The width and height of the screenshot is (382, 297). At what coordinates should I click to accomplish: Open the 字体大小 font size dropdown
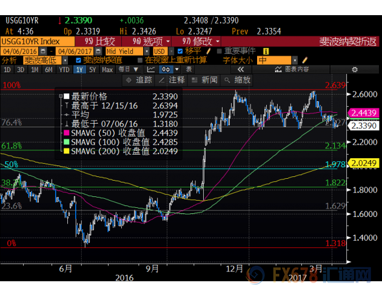295,60
